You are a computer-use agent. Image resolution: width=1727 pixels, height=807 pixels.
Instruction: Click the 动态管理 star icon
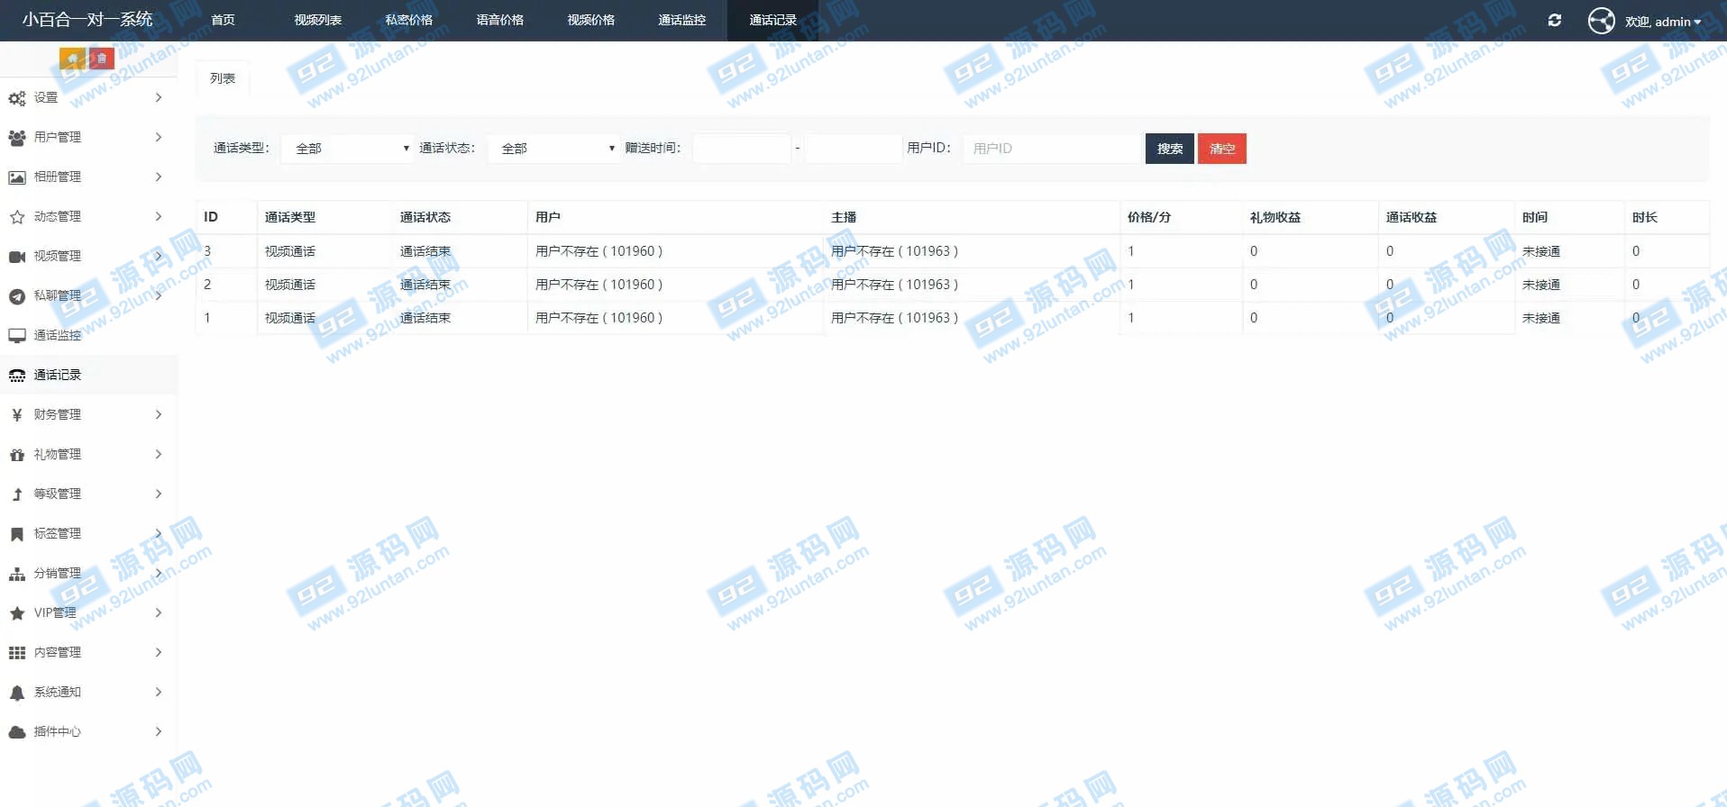16,217
